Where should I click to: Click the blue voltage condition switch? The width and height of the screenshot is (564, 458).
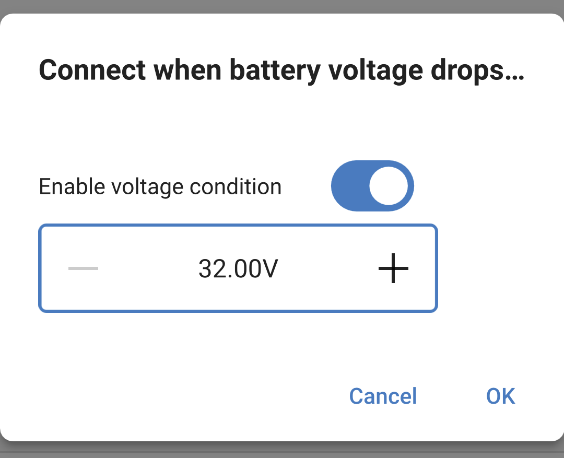tap(372, 186)
